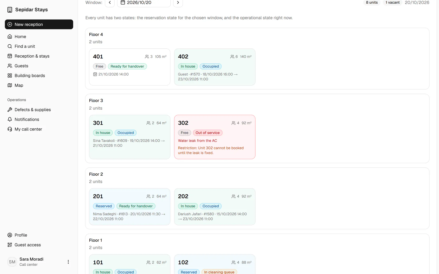
Task: Click the Reserved badge on unit 201
Action: pyautogui.click(x=104, y=206)
